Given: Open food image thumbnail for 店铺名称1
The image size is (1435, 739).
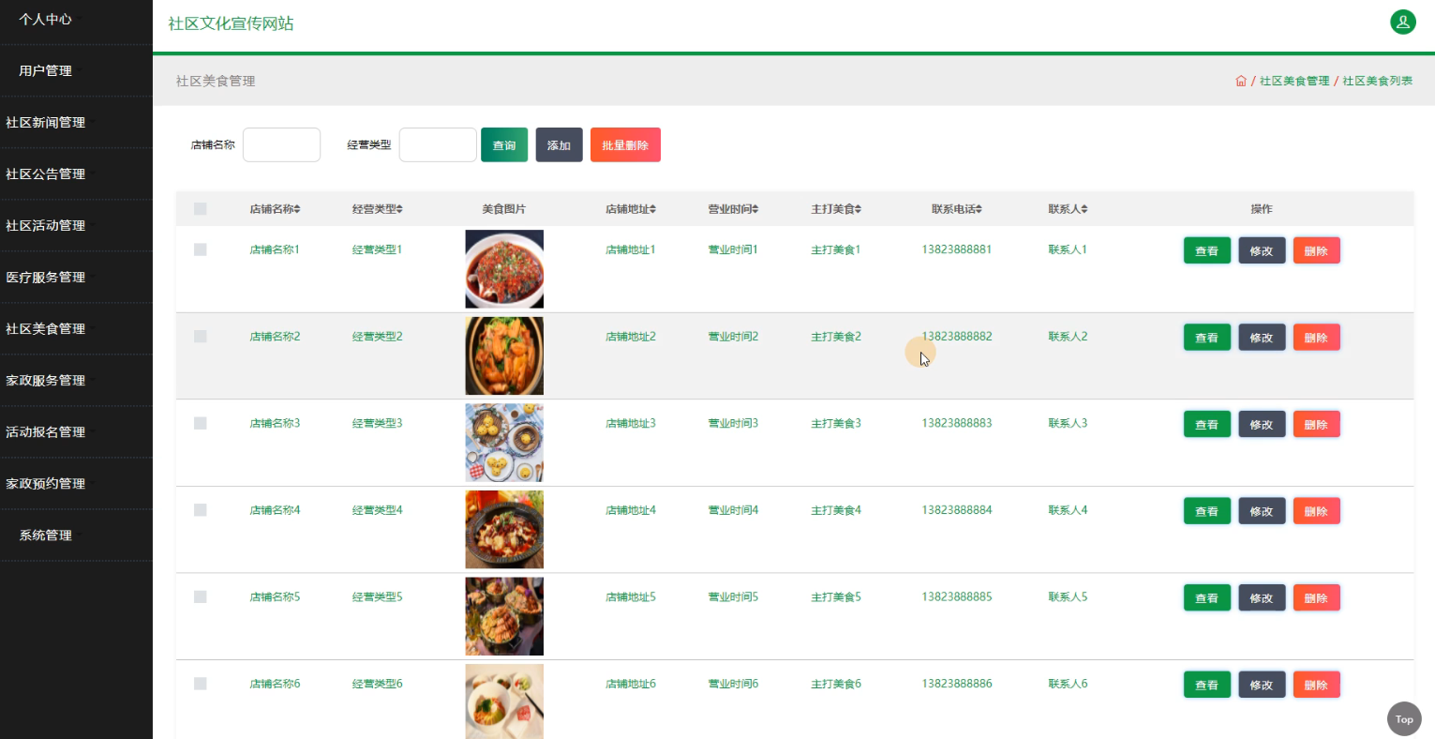Looking at the screenshot, I should click(504, 269).
